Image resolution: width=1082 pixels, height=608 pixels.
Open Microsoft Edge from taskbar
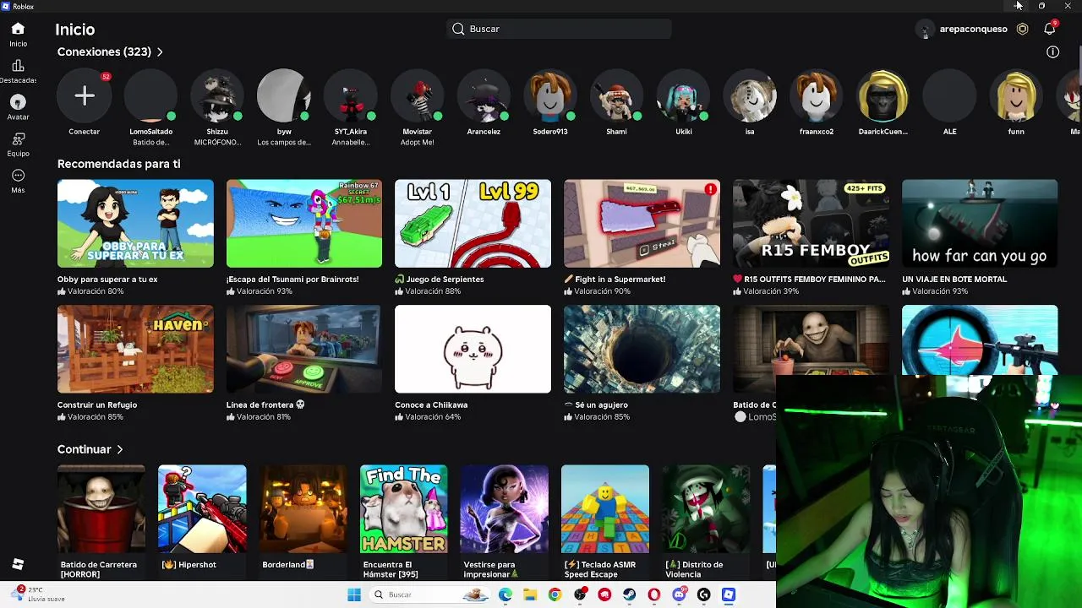(x=505, y=594)
